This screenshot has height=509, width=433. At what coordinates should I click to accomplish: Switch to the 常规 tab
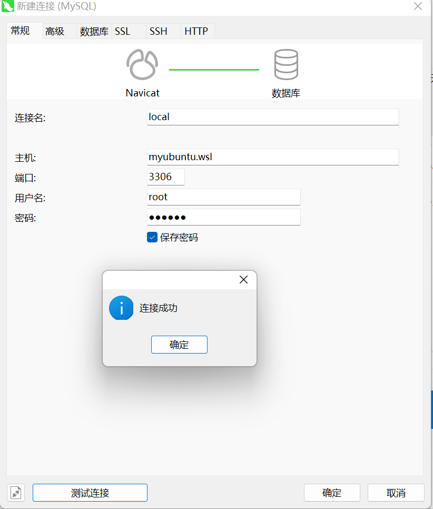click(25, 31)
